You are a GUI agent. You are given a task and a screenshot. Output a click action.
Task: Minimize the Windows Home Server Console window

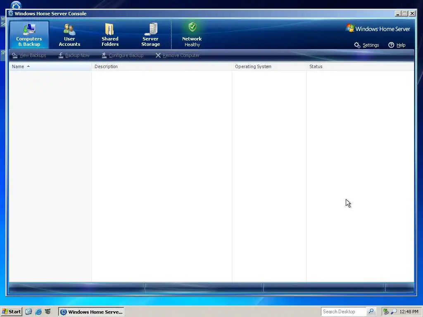click(398, 14)
